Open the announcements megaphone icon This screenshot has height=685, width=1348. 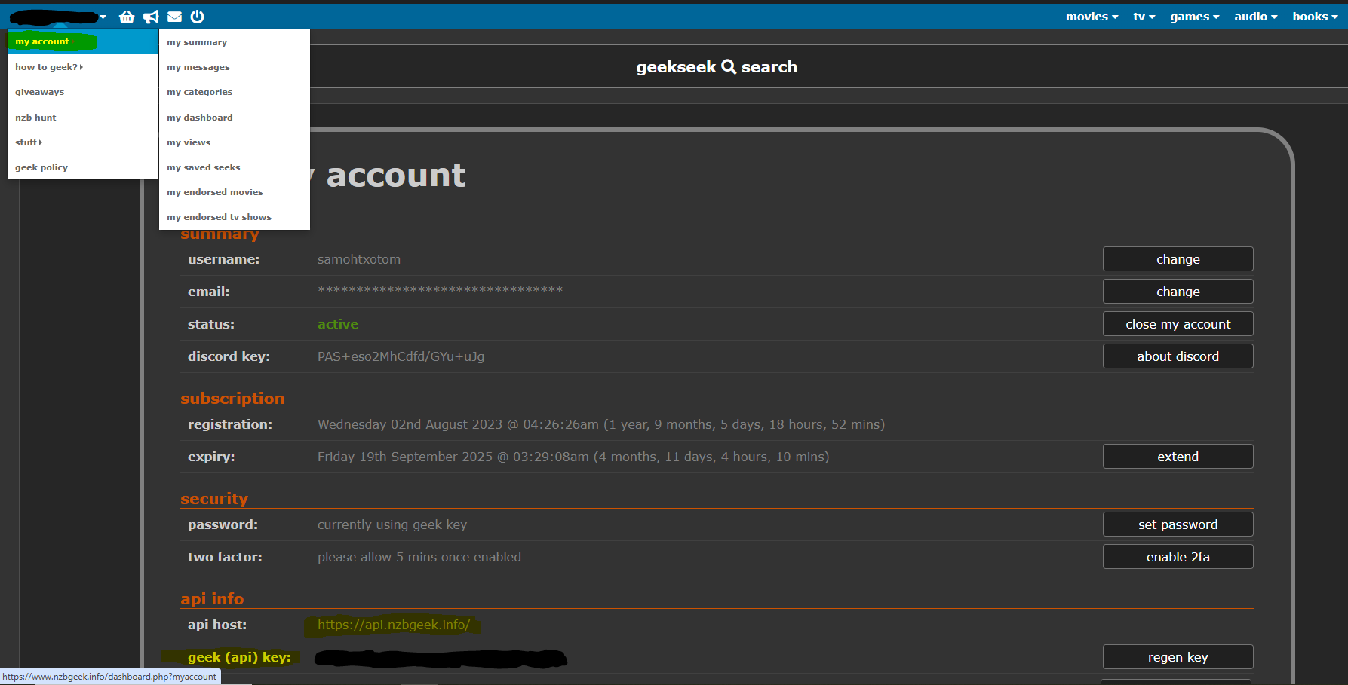tap(151, 17)
